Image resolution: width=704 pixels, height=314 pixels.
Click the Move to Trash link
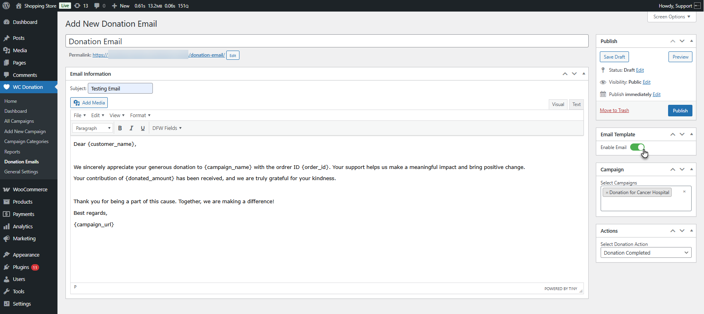[614, 110]
